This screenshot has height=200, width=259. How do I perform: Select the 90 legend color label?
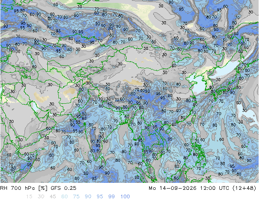point(88,197)
